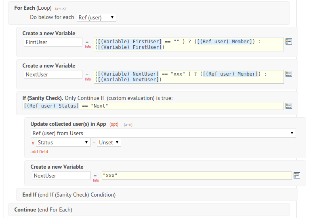
Task: Click the add field link
Action: (x=39, y=152)
